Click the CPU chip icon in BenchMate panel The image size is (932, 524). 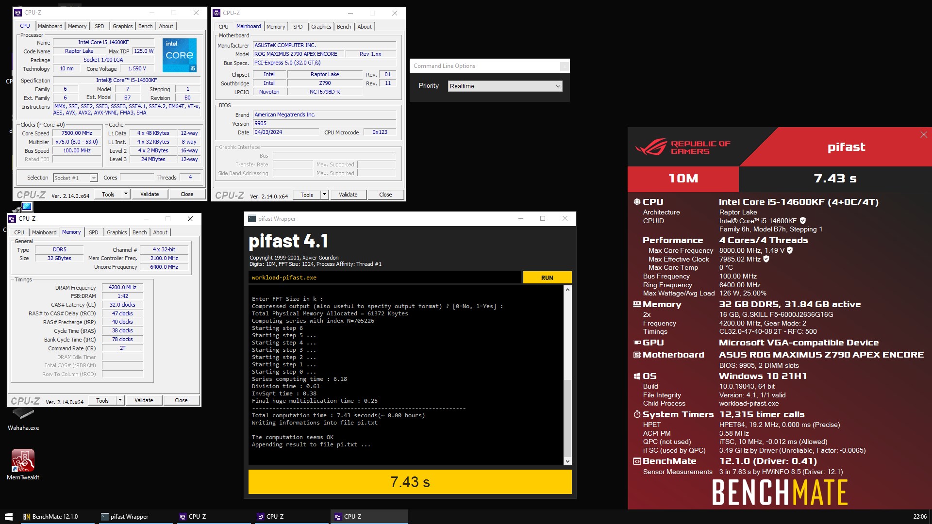(637, 202)
